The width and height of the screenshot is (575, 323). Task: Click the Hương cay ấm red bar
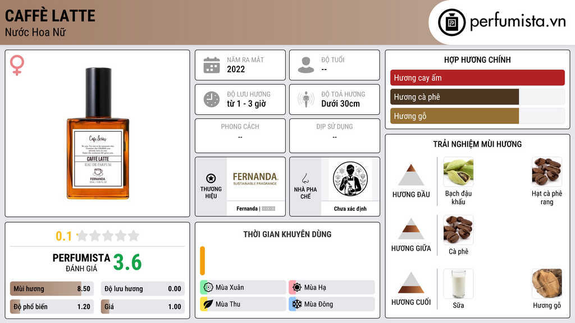pyautogui.click(x=477, y=77)
